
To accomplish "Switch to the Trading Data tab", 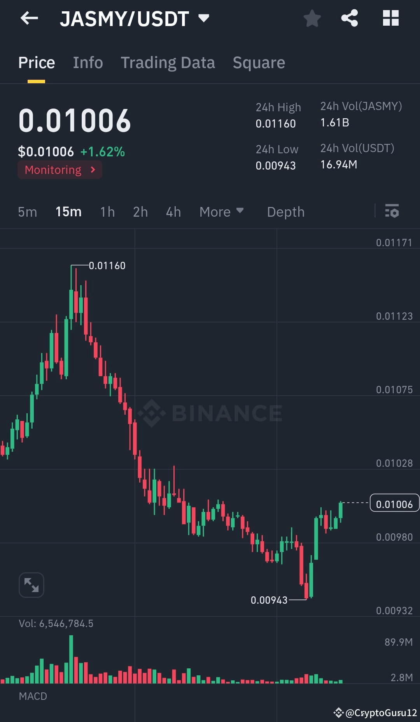I will pos(168,63).
